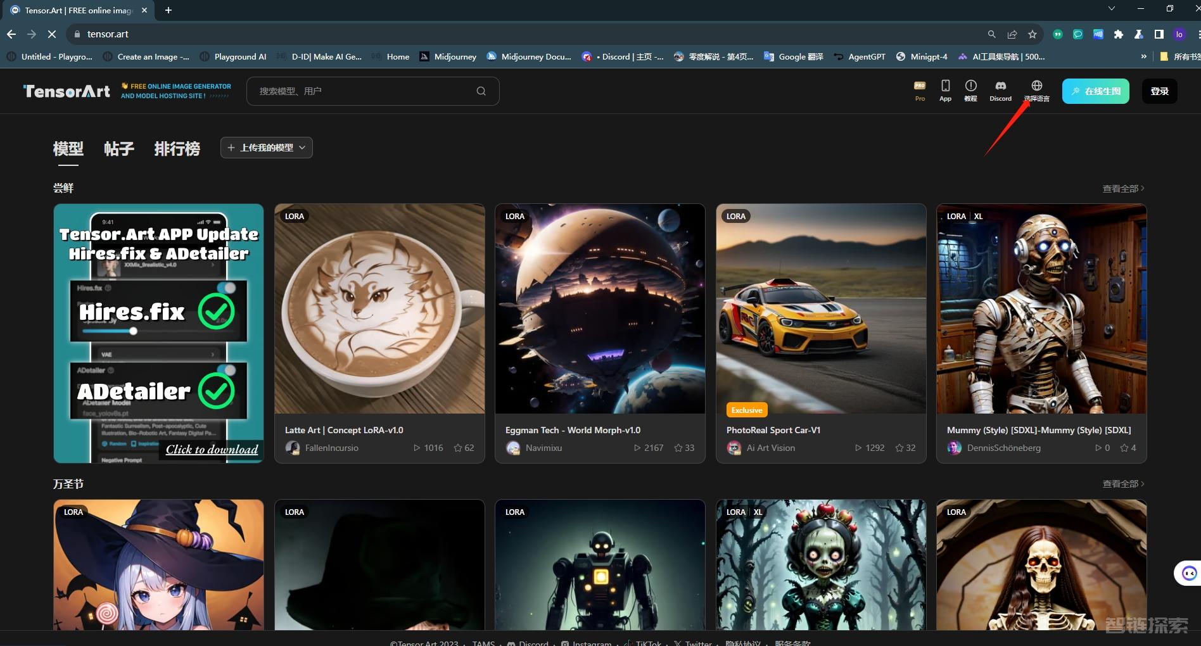1201x646 pixels.
Task: Open the Playground AI bookmark
Action: (x=233, y=56)
